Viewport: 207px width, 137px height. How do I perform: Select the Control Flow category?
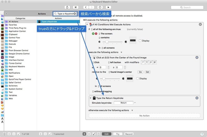coord(20,37)
